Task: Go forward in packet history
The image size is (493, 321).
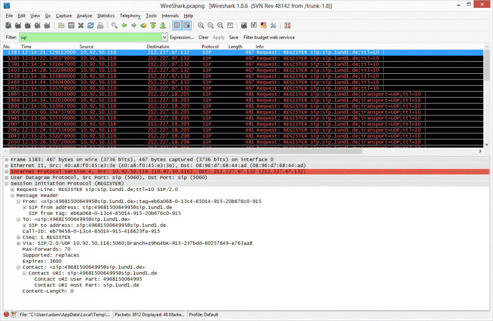Action: (x=134, y=26)
